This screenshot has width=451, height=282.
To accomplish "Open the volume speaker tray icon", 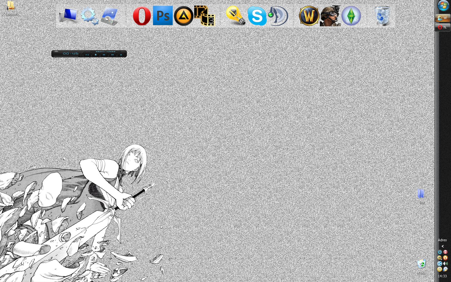I will [x=445, y=264].
